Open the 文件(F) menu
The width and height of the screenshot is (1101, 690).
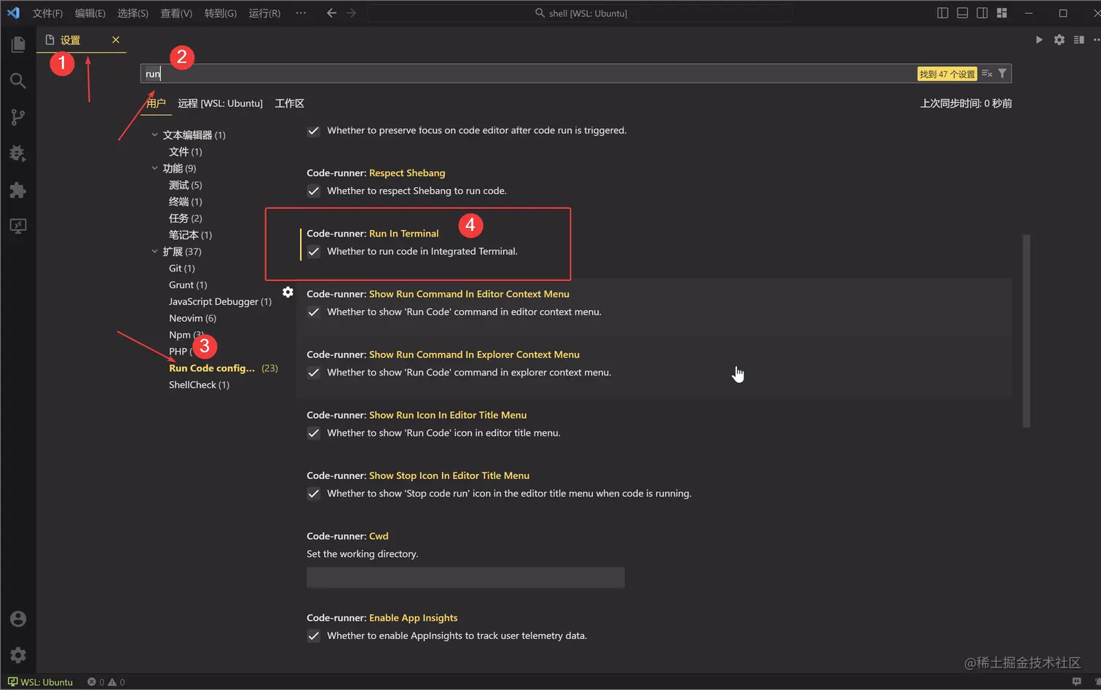[47, 13]
